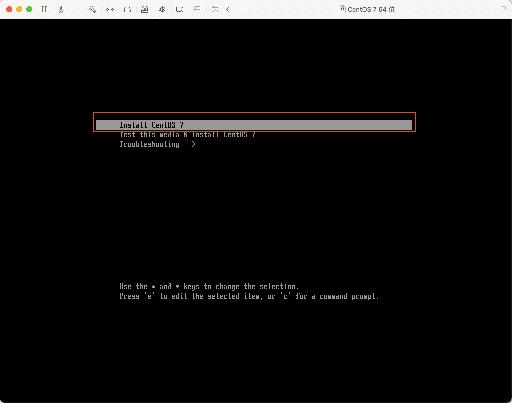This screenshot has width=512, height=403.
Task: Click the camera device icon
Action: [180, 9]
